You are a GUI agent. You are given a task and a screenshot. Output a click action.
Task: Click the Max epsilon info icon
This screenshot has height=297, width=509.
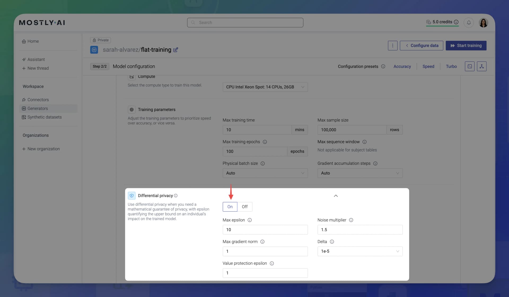click(249, 220)
